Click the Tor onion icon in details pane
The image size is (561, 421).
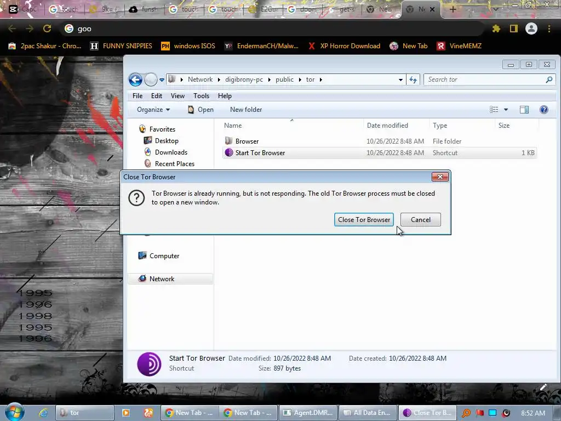pyautogui.click(x=149, y=364)
